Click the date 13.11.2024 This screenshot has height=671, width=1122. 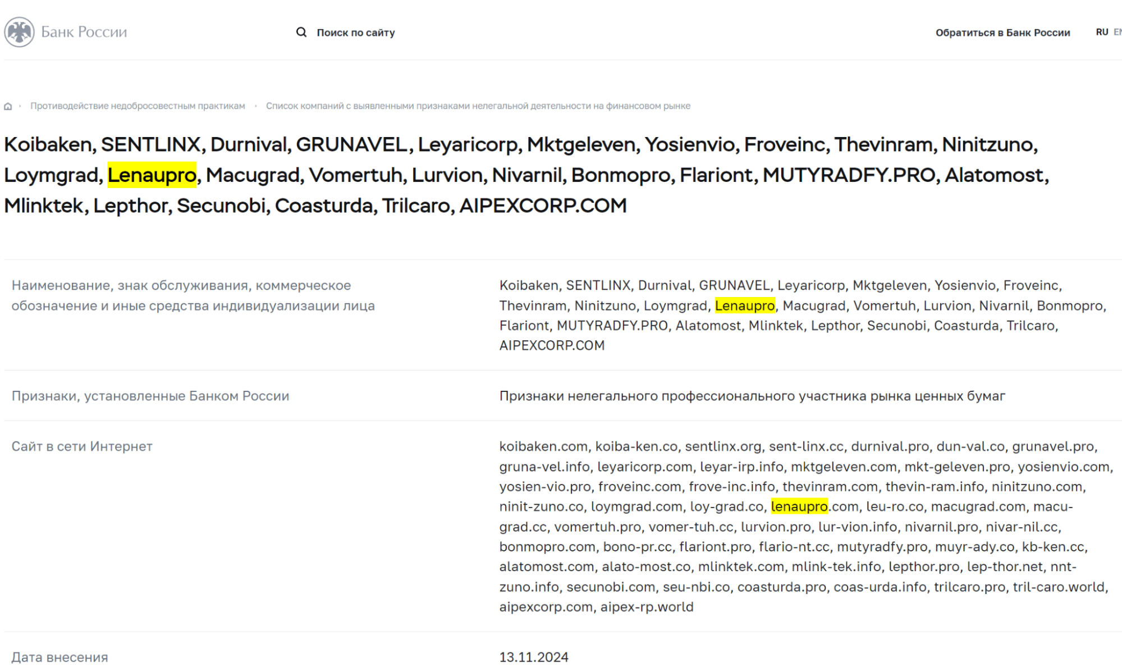[534, 657]
